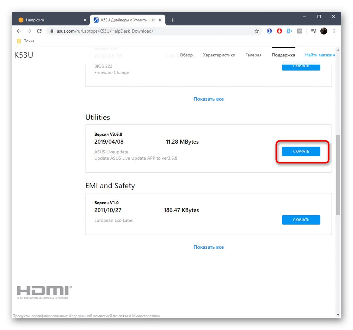Open the grey extension icon in toolbar

coord(299,31)
